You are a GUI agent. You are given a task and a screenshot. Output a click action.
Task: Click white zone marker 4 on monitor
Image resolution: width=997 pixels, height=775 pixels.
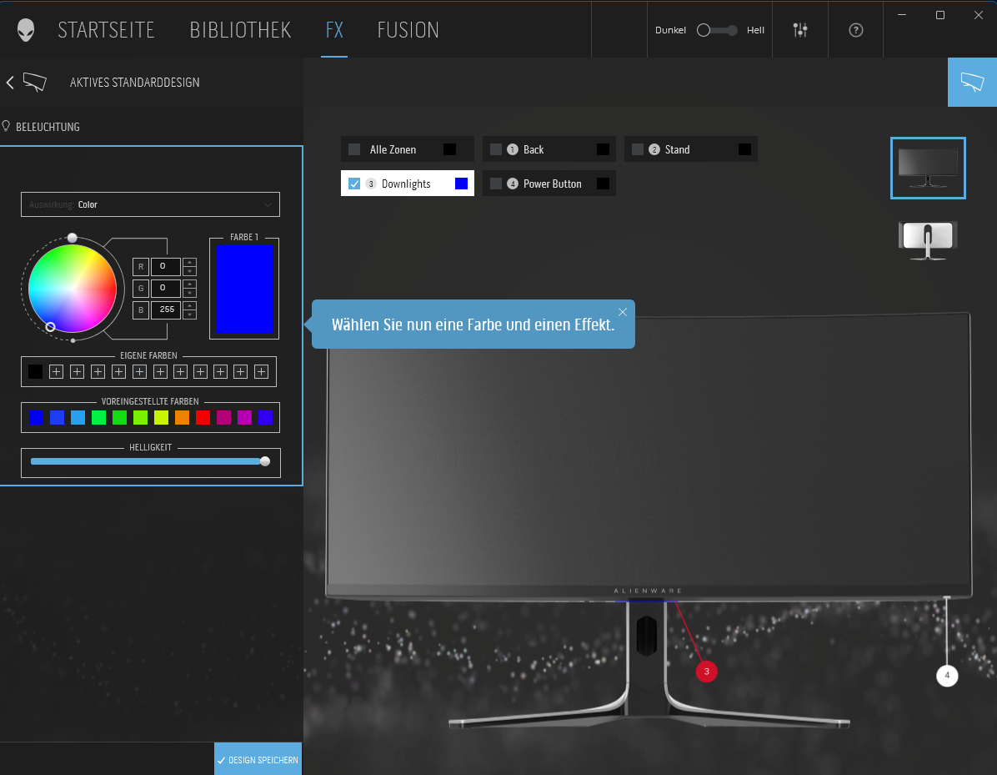coord(947,675)
